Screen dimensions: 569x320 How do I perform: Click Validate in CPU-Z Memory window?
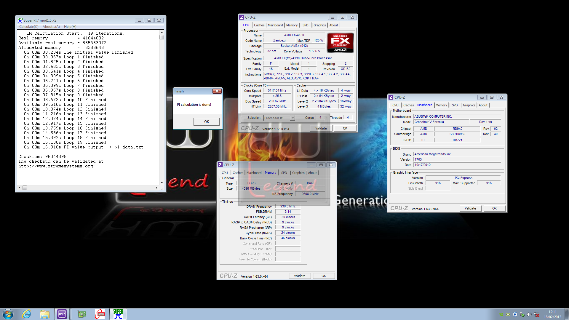(x=300, y=276)
